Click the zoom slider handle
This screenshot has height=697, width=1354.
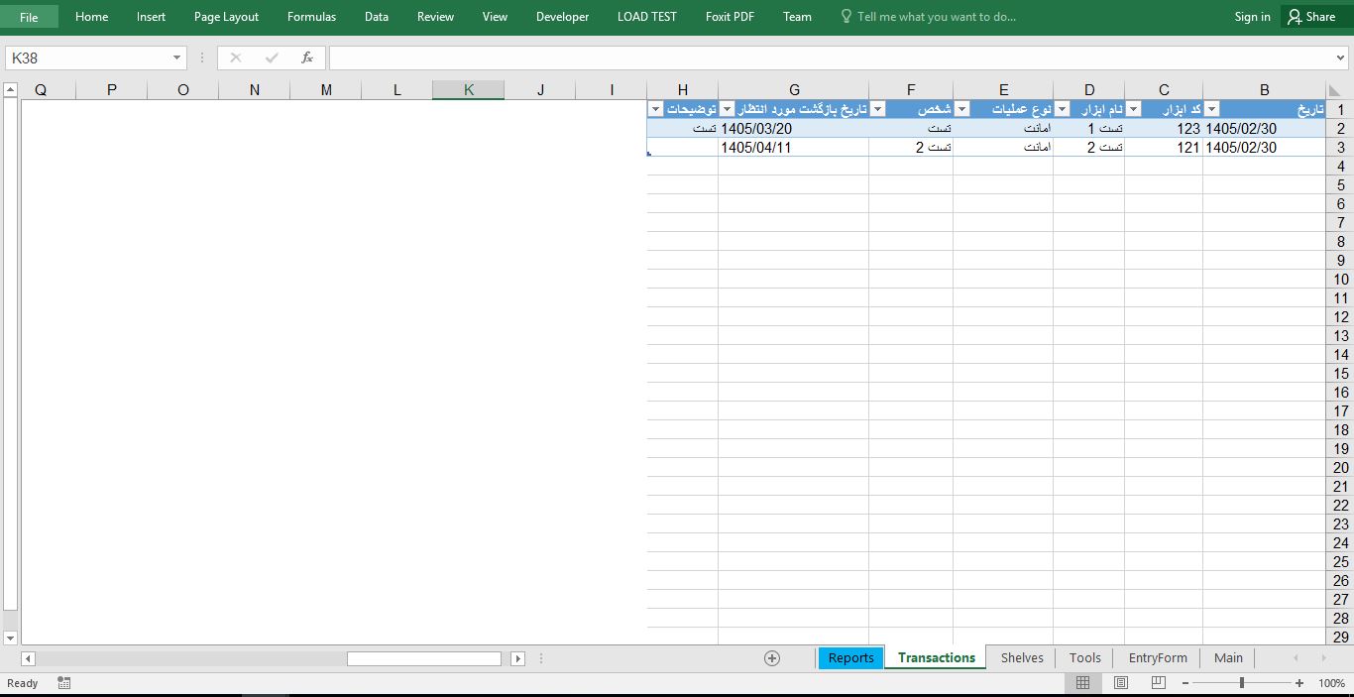pyautogui.click(x=1242, y=683)
